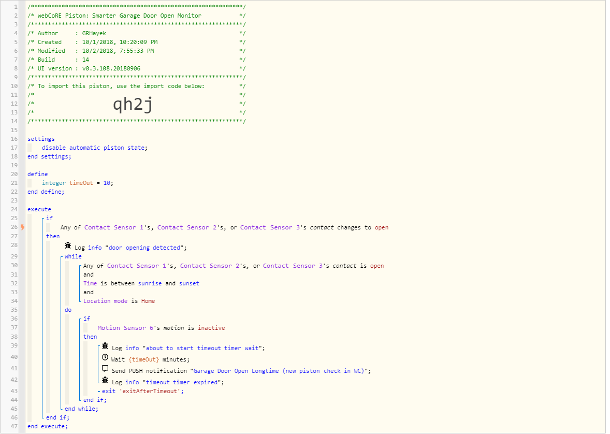
Task: Click the author name GRHayek
Action: [94, 34]
